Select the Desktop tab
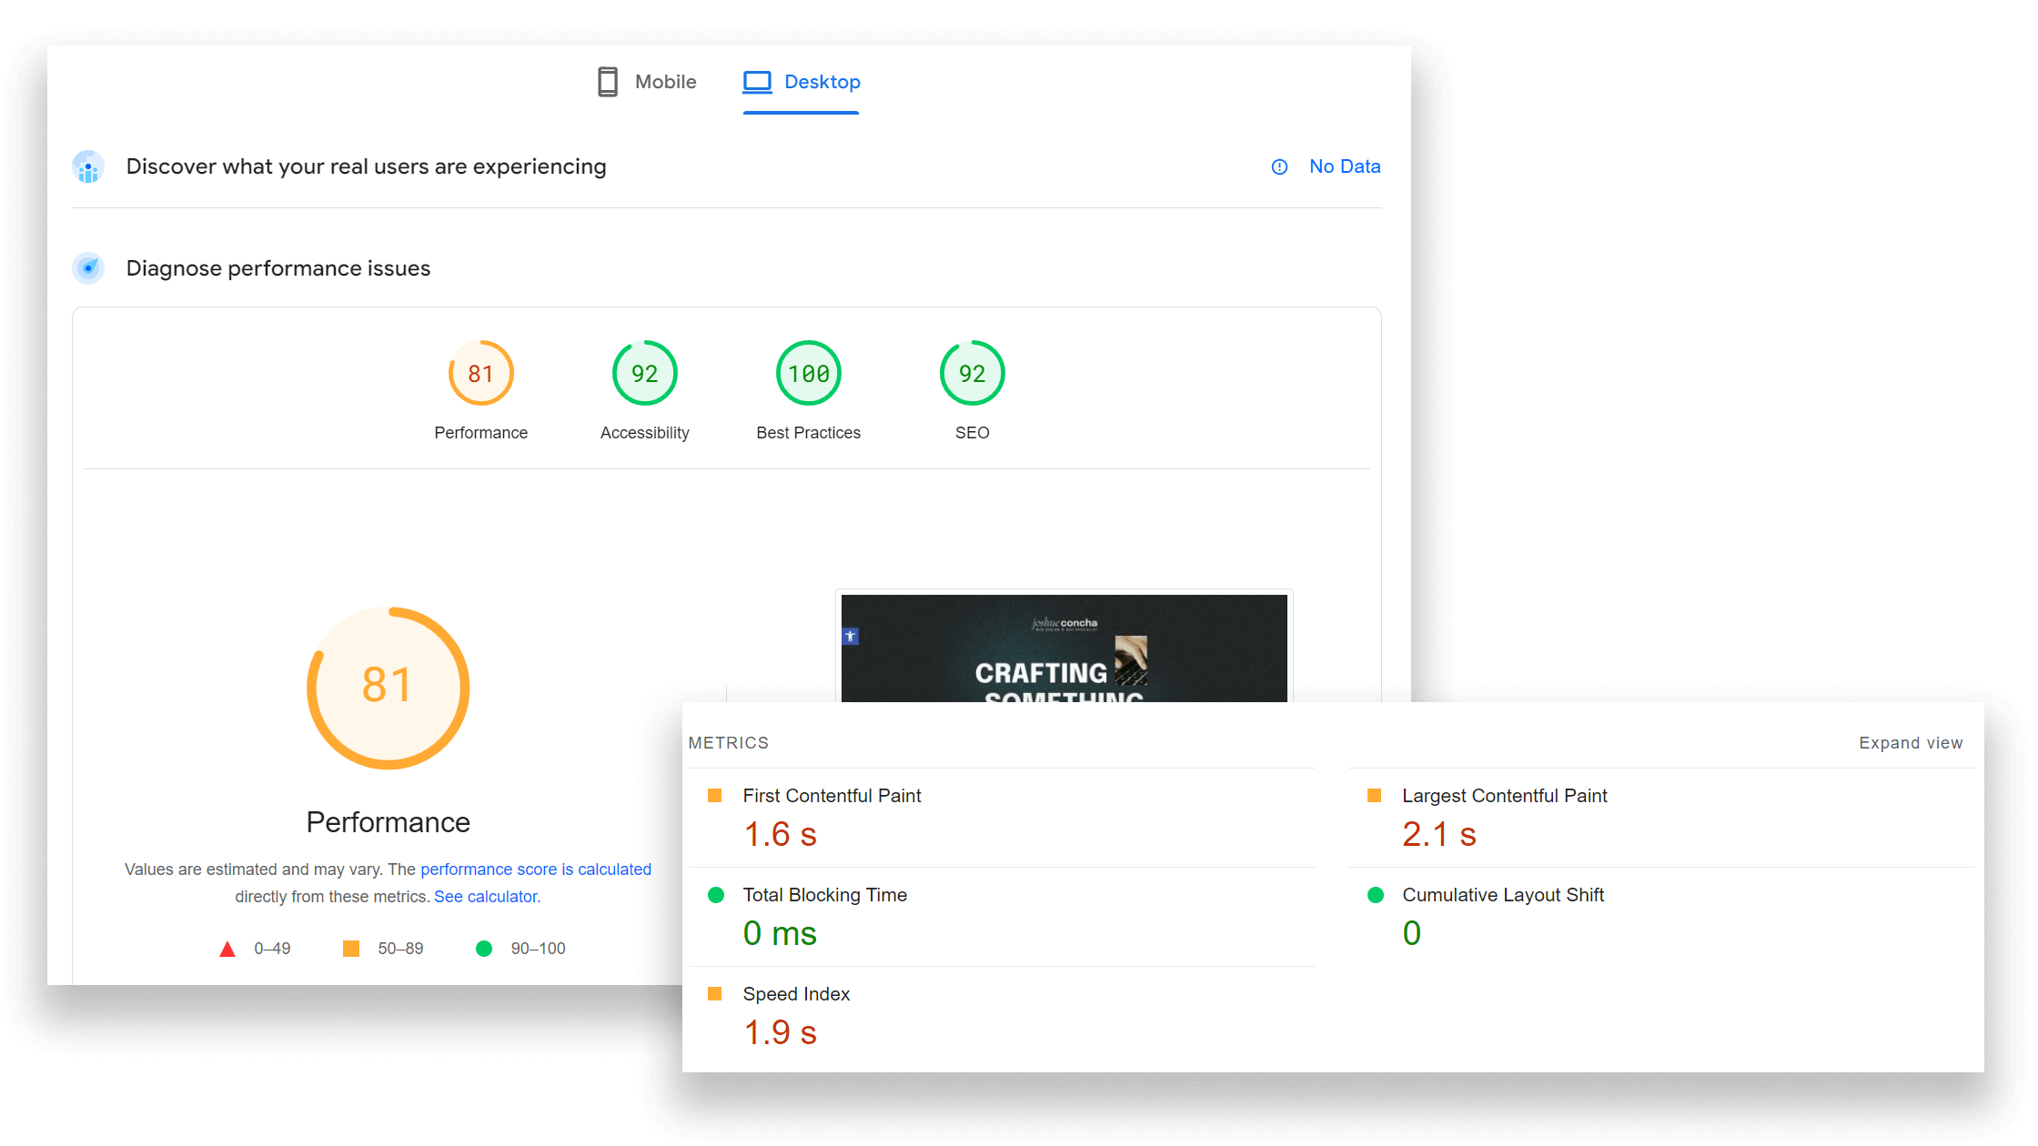 pyautogui.click(x=801, y=82)
